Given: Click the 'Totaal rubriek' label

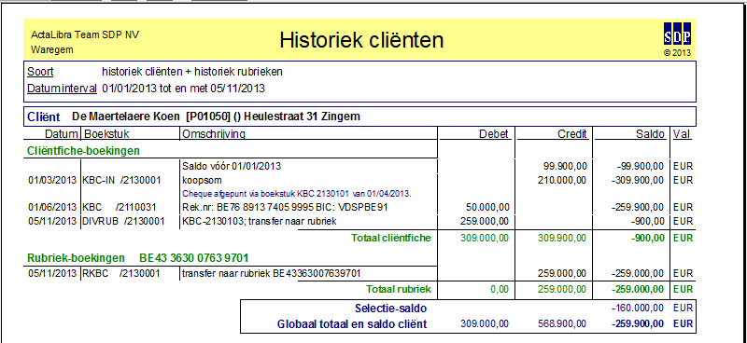Looking at the screenshot, I should coord(399,289).
